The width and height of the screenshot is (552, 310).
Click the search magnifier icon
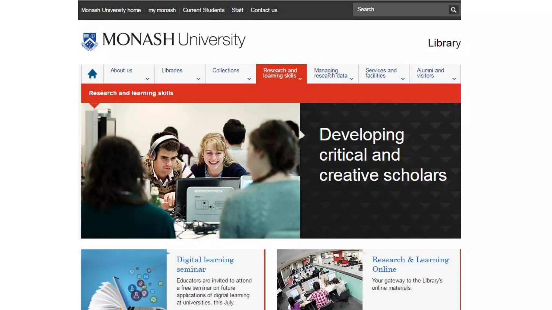[x=454, y=10]
